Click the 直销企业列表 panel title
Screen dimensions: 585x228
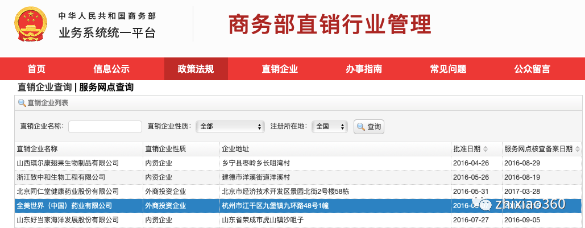tap(48, 103)
